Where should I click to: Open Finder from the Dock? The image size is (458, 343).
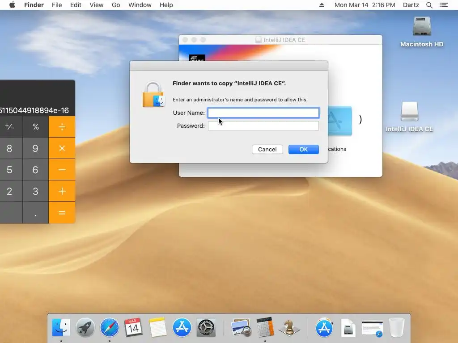pos(61,327)
